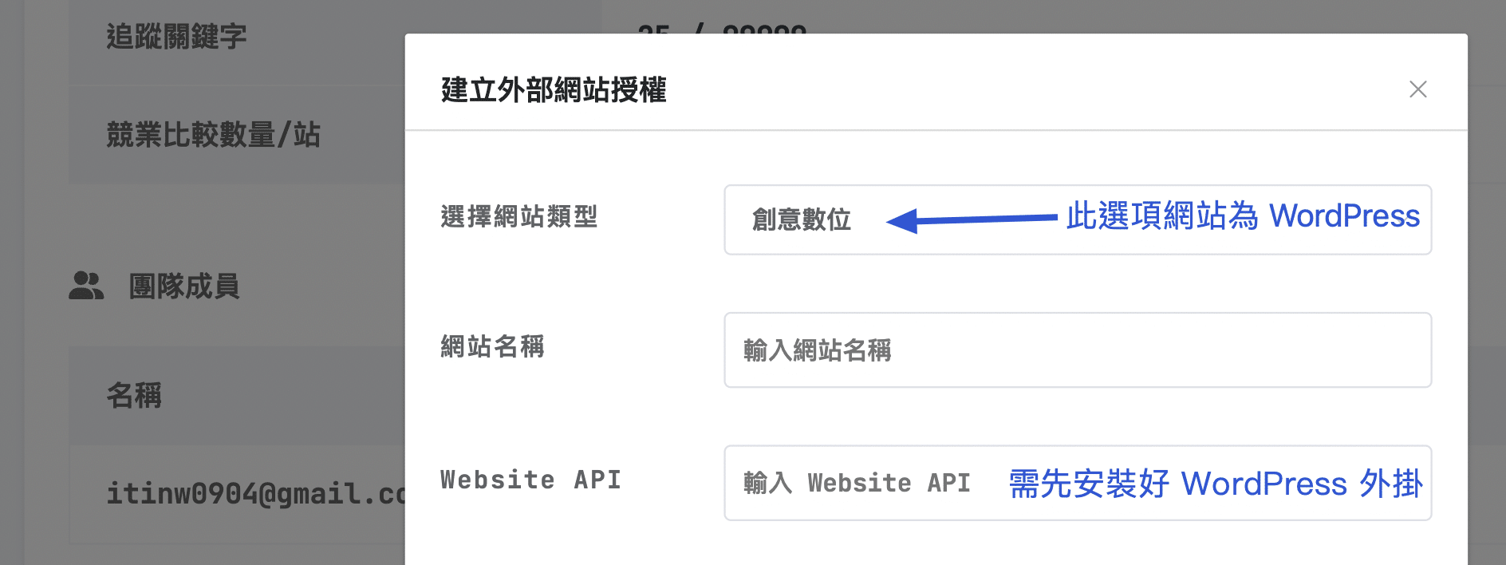The width and height of the screenshot is (1506, 565).
Task: Click the 需先安裝好 WordPress 外掛 annotation text
Action: tap(1215, 484)
